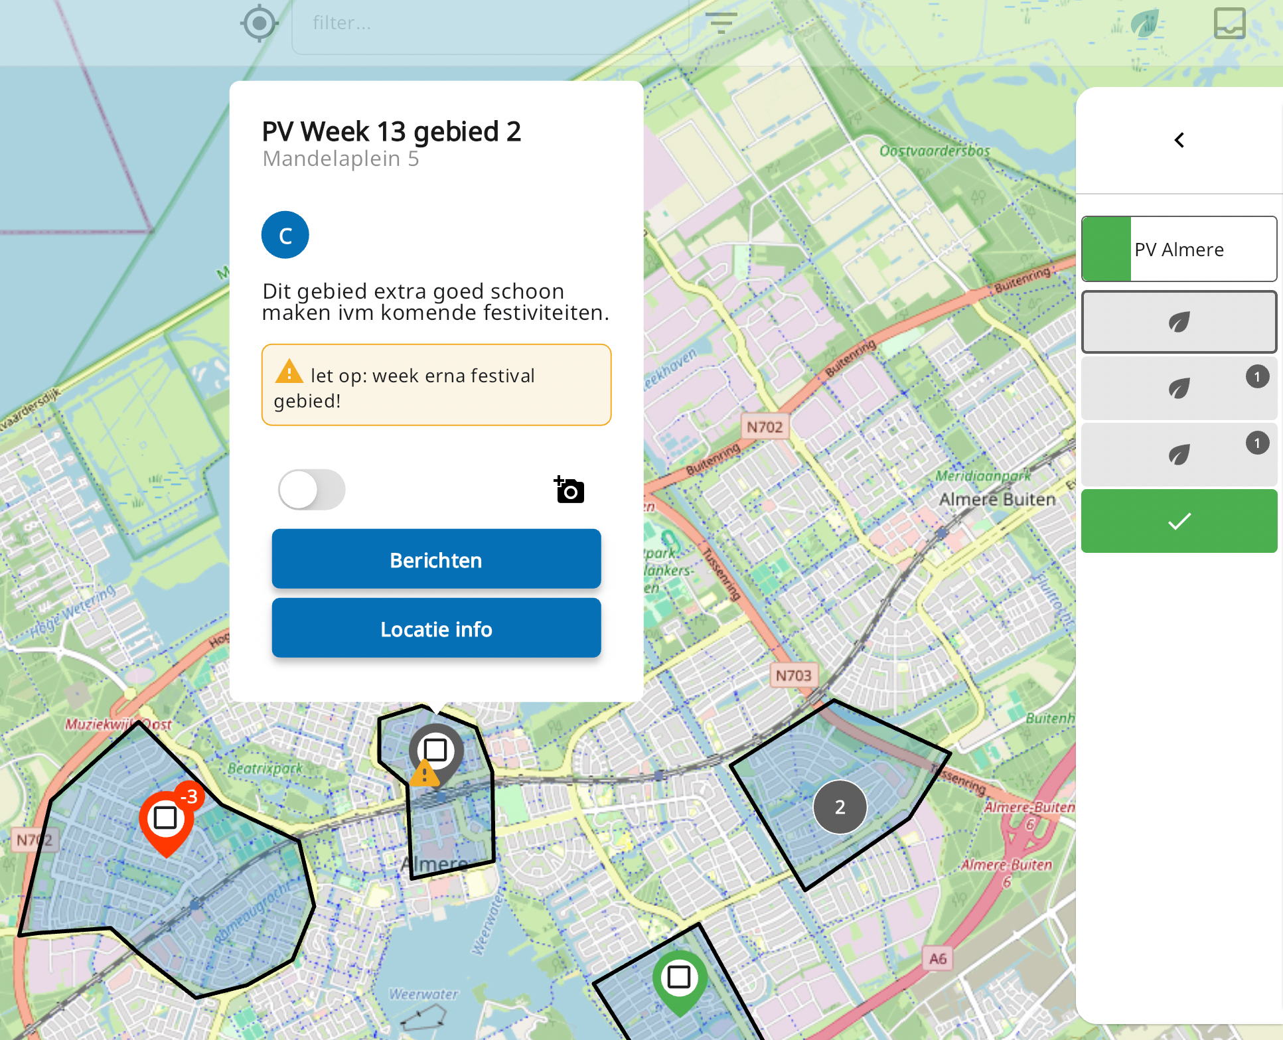Select the PV Almere list item
This screenshot has width=1283, height=1040.
coord(1179,249)
